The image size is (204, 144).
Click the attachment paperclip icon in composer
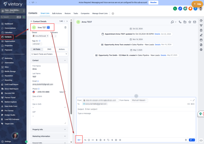point(97,140)
